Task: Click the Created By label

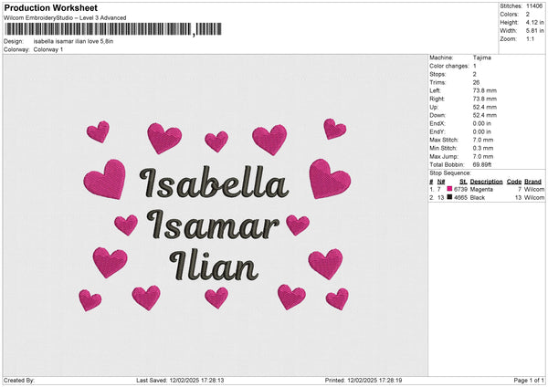Action: tap(19, 380)
